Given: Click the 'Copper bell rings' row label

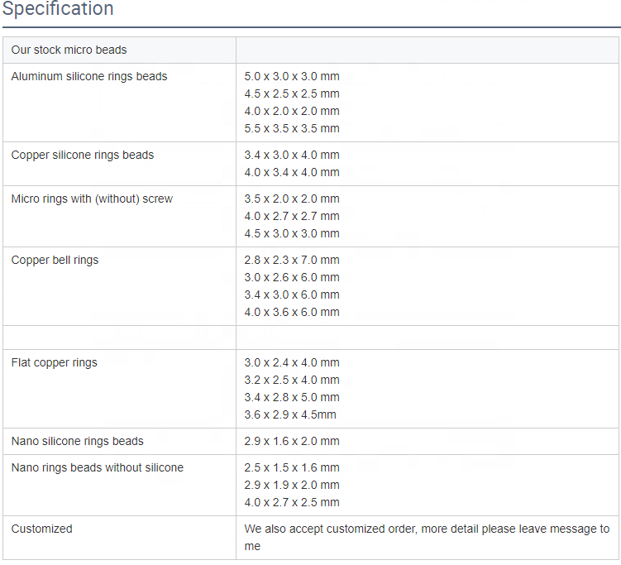Looking at the screenshot, I should pos(55,260).
